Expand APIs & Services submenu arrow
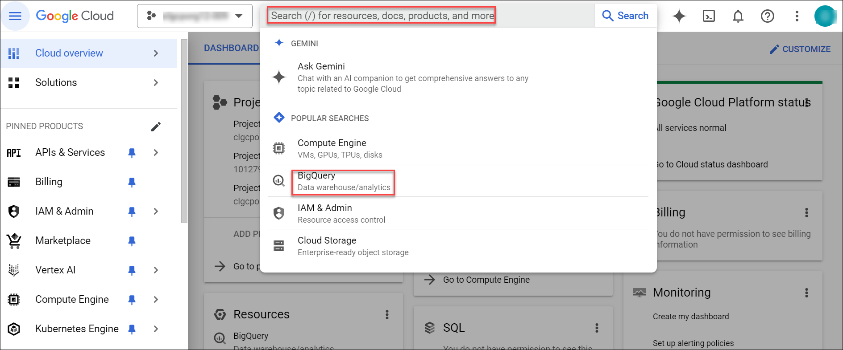Viewport: 843px width, 350px height. (x=156, y=152)
